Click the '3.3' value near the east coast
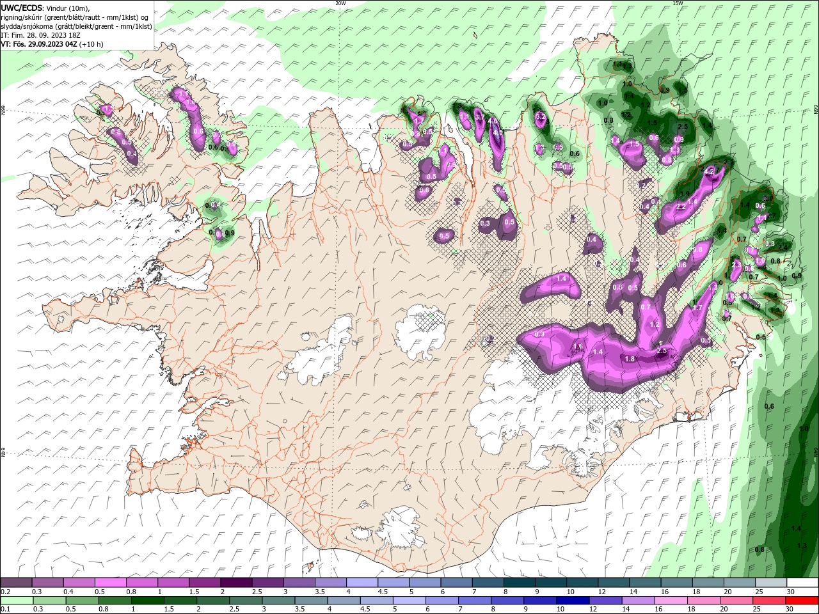Image resolution: width=819 pixels, height=614 pixels. 770,244
